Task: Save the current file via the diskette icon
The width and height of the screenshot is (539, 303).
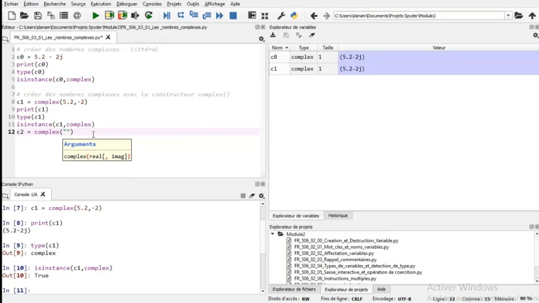Action: pos(38,16)
